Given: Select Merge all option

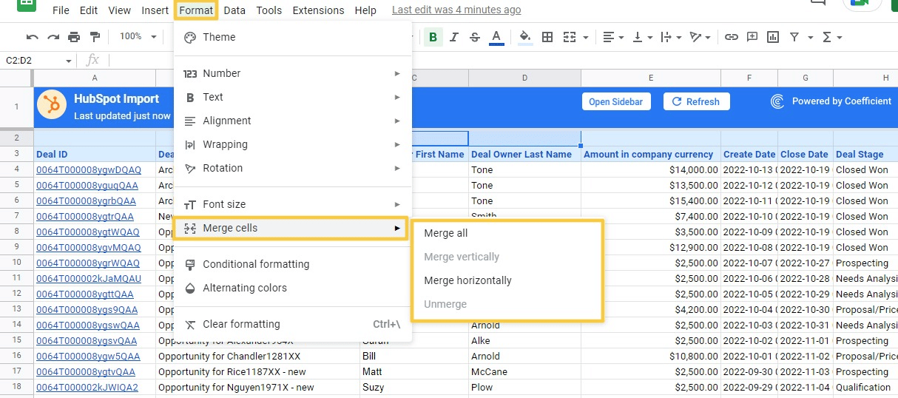Looking at the screenshot, I should 507,233.
